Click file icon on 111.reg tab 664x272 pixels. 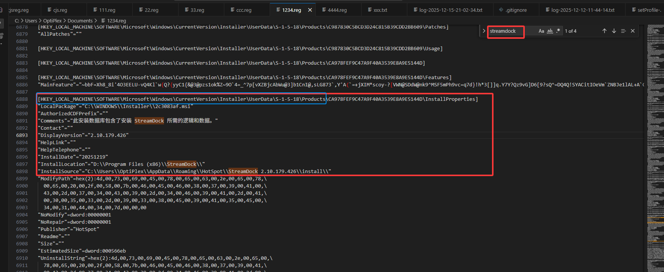pyautogui.click(x=95, y=10)
